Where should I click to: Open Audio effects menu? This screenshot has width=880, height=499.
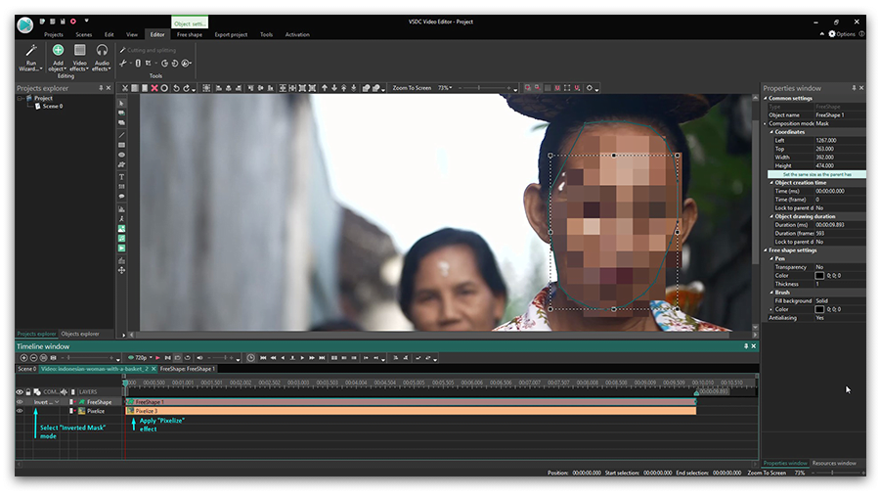tap(102, 58)
